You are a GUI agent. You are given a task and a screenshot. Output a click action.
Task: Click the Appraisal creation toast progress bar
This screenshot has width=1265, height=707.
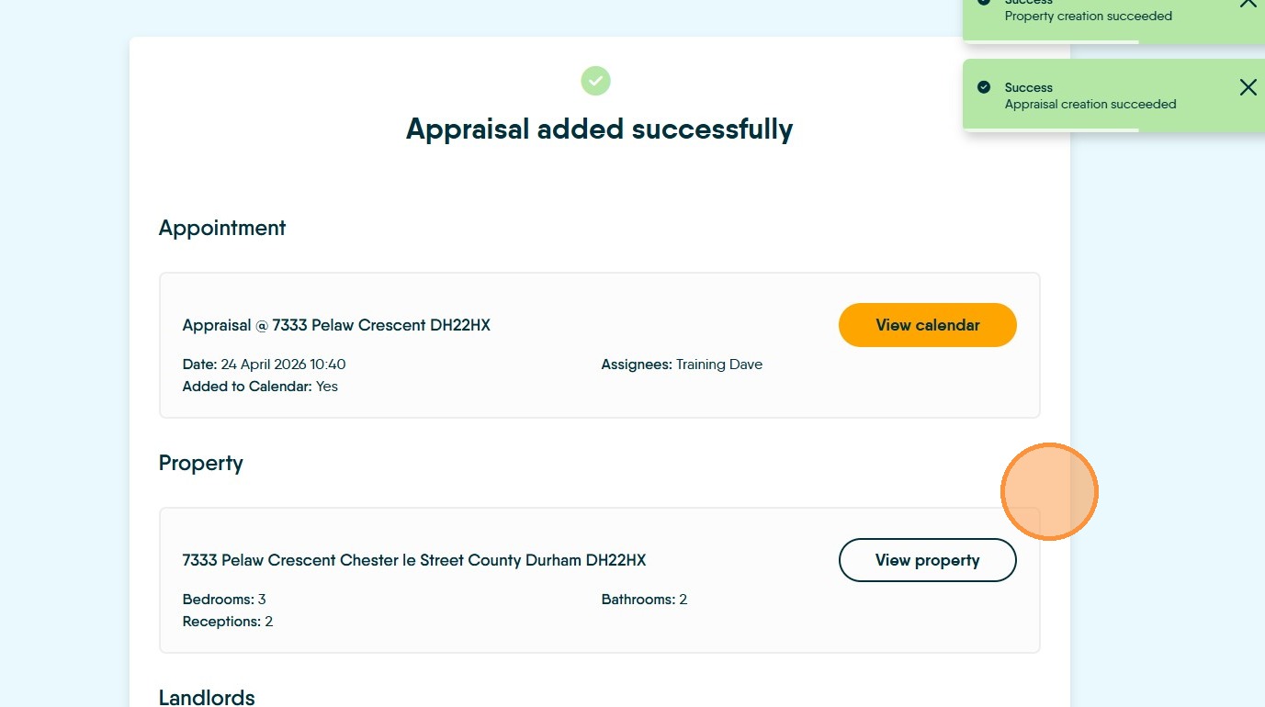pos(1050,130)
